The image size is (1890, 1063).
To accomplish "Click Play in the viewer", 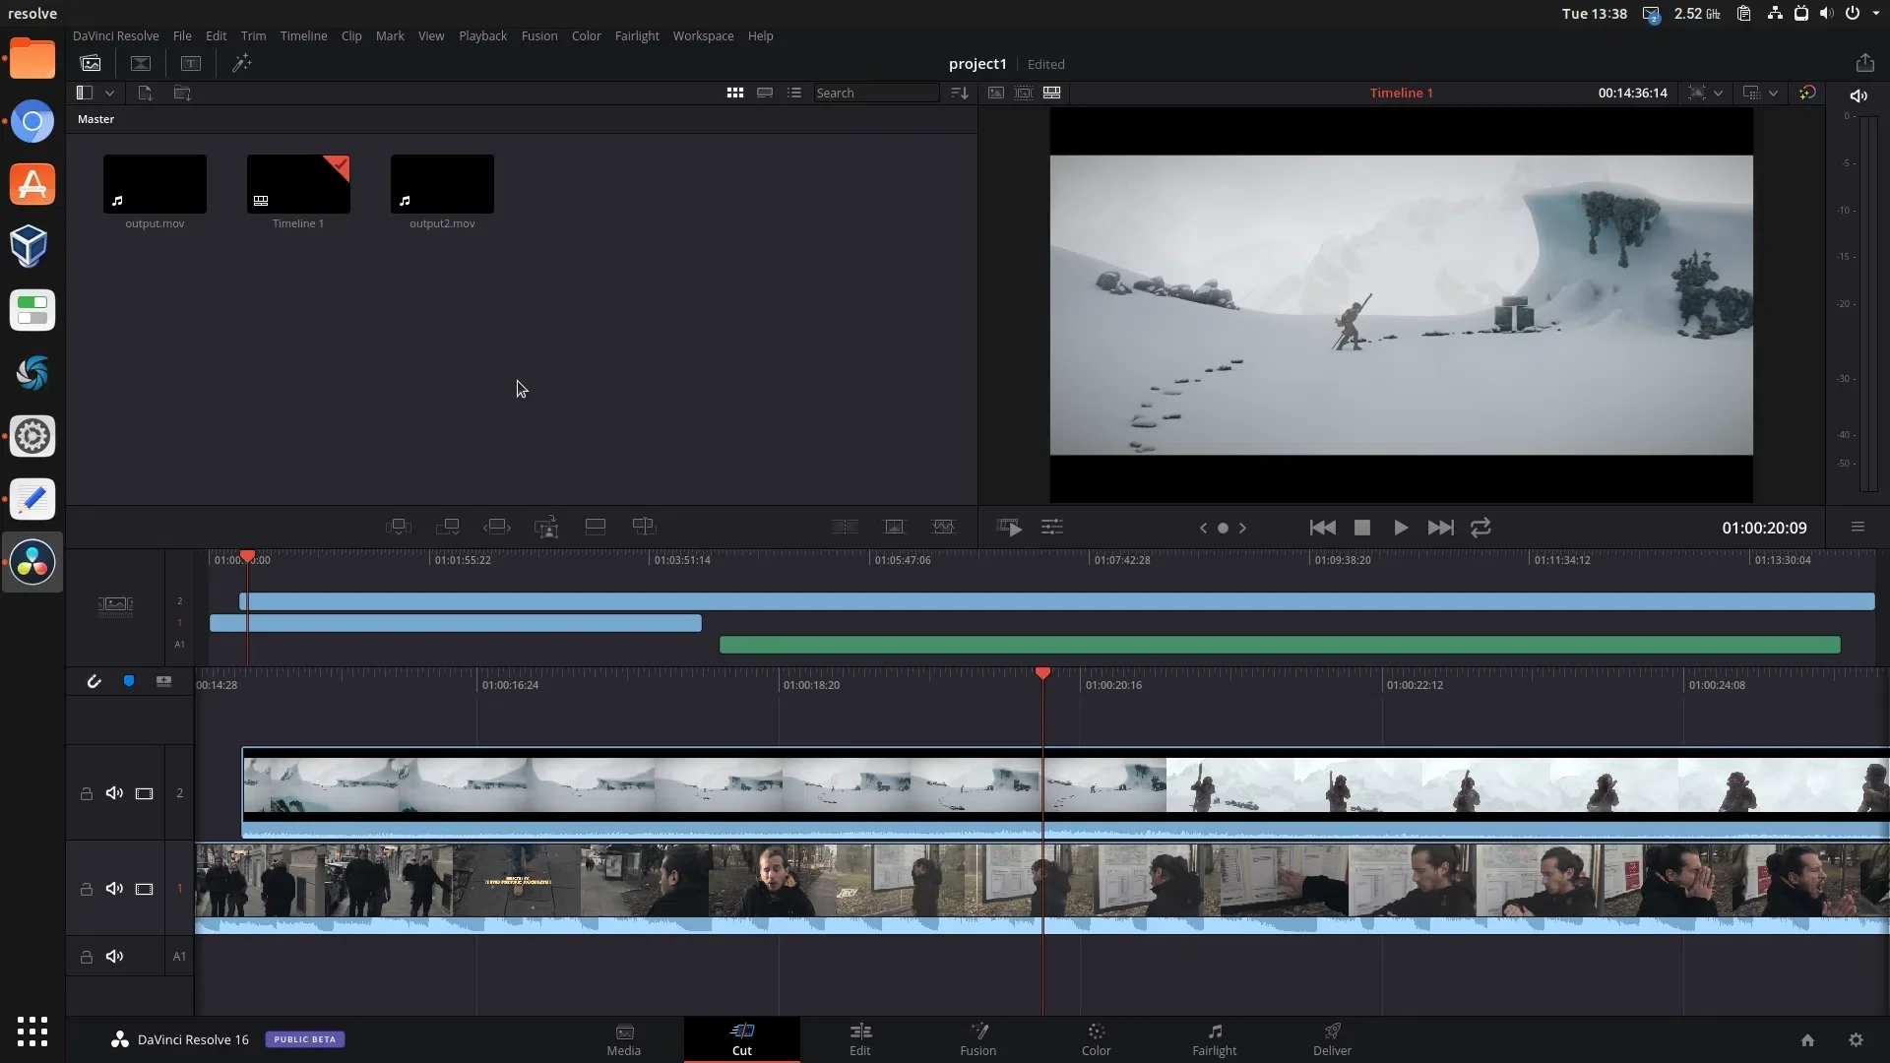I will pos(1400,528).
